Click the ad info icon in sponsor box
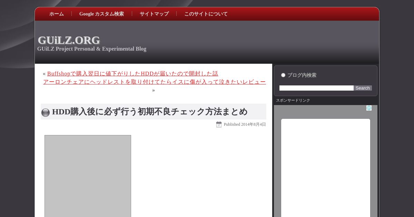414x217 pixels. pos(369,108)
